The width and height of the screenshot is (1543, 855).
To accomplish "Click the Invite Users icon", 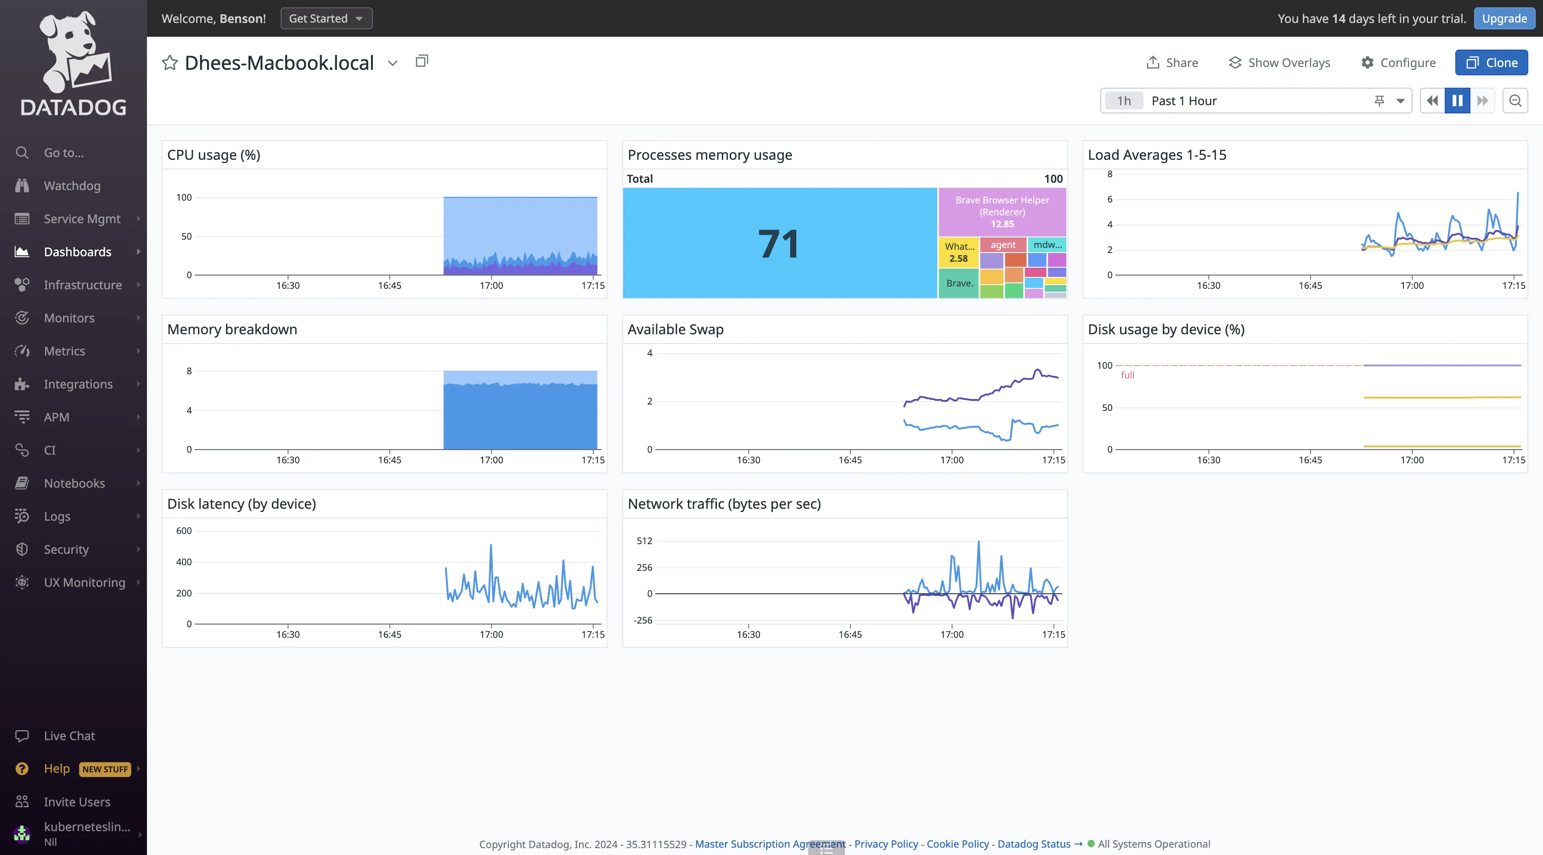I will [x=22, y=802].
